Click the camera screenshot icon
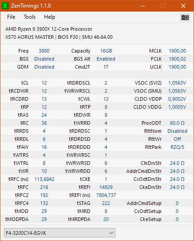The image size is (194, 241). coord(185,17)
